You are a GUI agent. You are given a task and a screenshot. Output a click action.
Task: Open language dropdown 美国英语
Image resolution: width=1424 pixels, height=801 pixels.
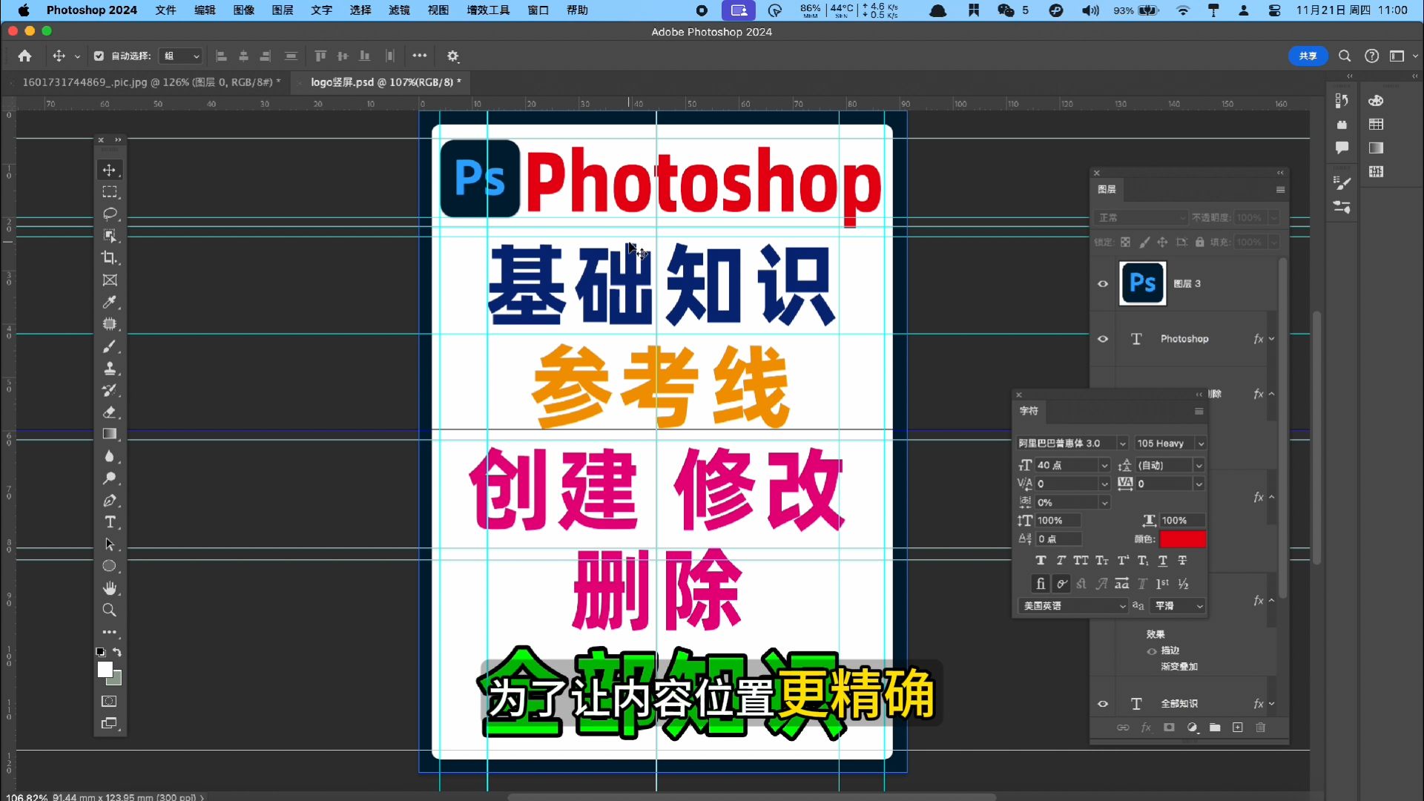pyautogui.click(x=1073, y=606)
